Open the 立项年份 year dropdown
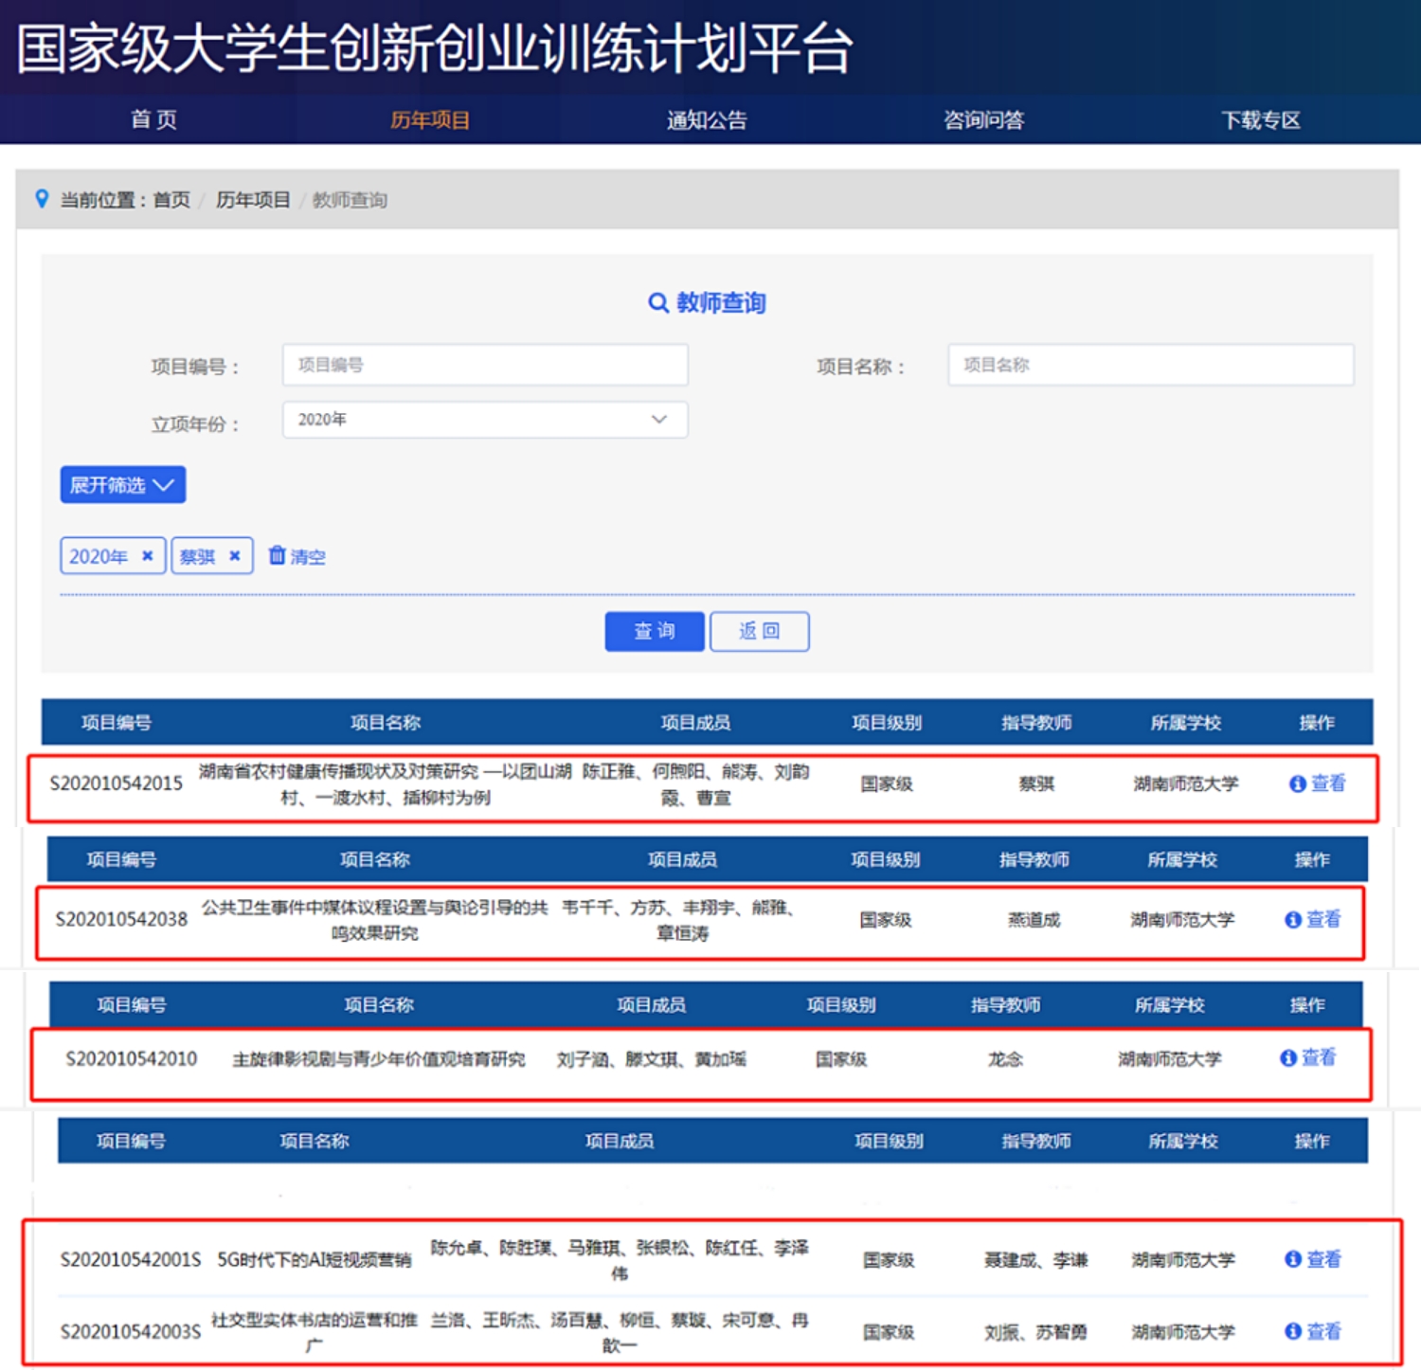 coord(485,420)
